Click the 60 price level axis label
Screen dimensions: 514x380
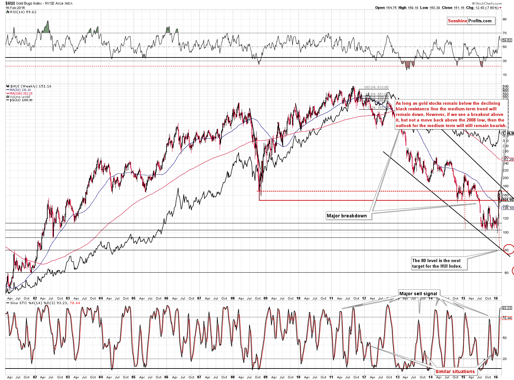[506, 273]
